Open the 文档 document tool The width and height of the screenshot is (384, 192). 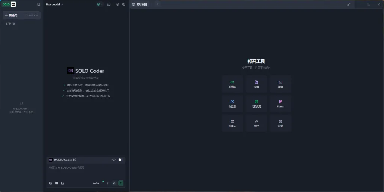(256, 84)
